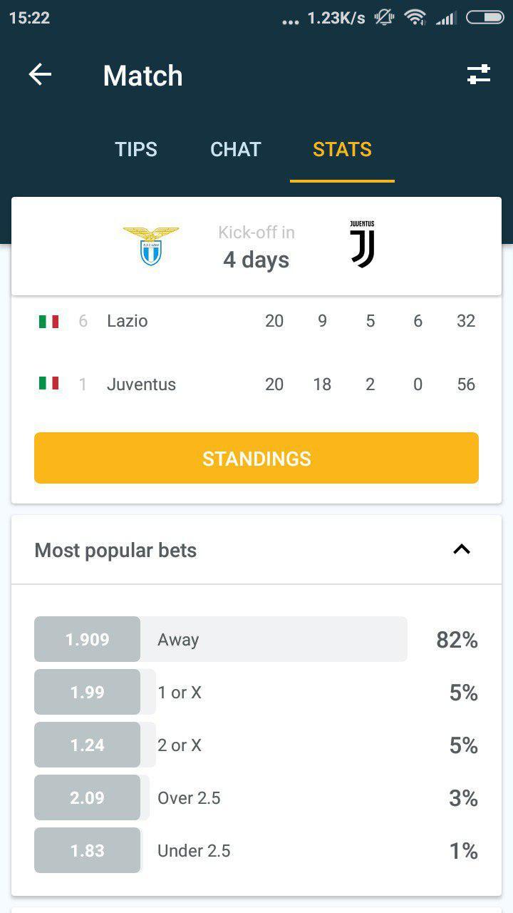Switch to the TIPS tab
513x913 pixels.
tap(136, 149)
